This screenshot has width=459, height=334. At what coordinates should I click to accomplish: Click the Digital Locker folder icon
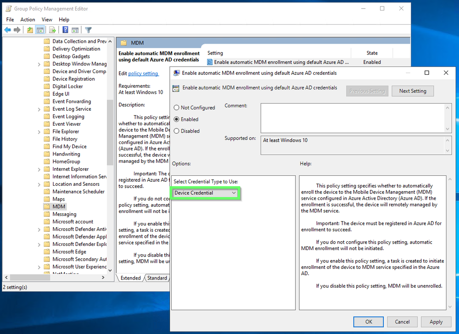47,86
